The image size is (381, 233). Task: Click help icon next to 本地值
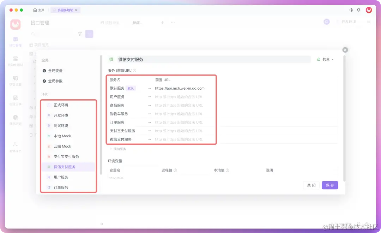coord(228,170)
